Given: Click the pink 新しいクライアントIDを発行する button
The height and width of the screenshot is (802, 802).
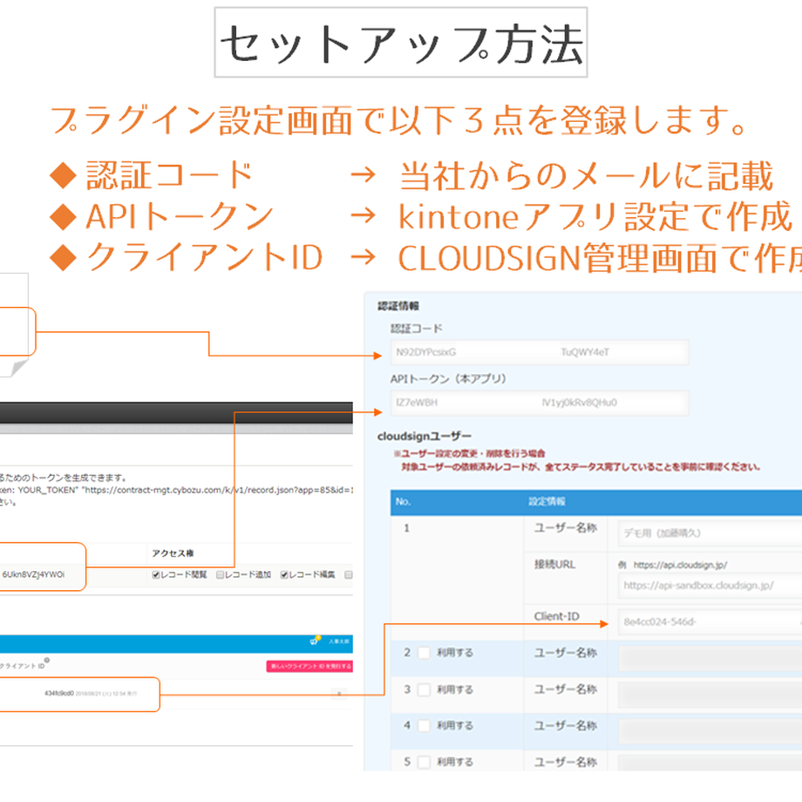Looking at the screenshot, I should [x=309, y=667].
